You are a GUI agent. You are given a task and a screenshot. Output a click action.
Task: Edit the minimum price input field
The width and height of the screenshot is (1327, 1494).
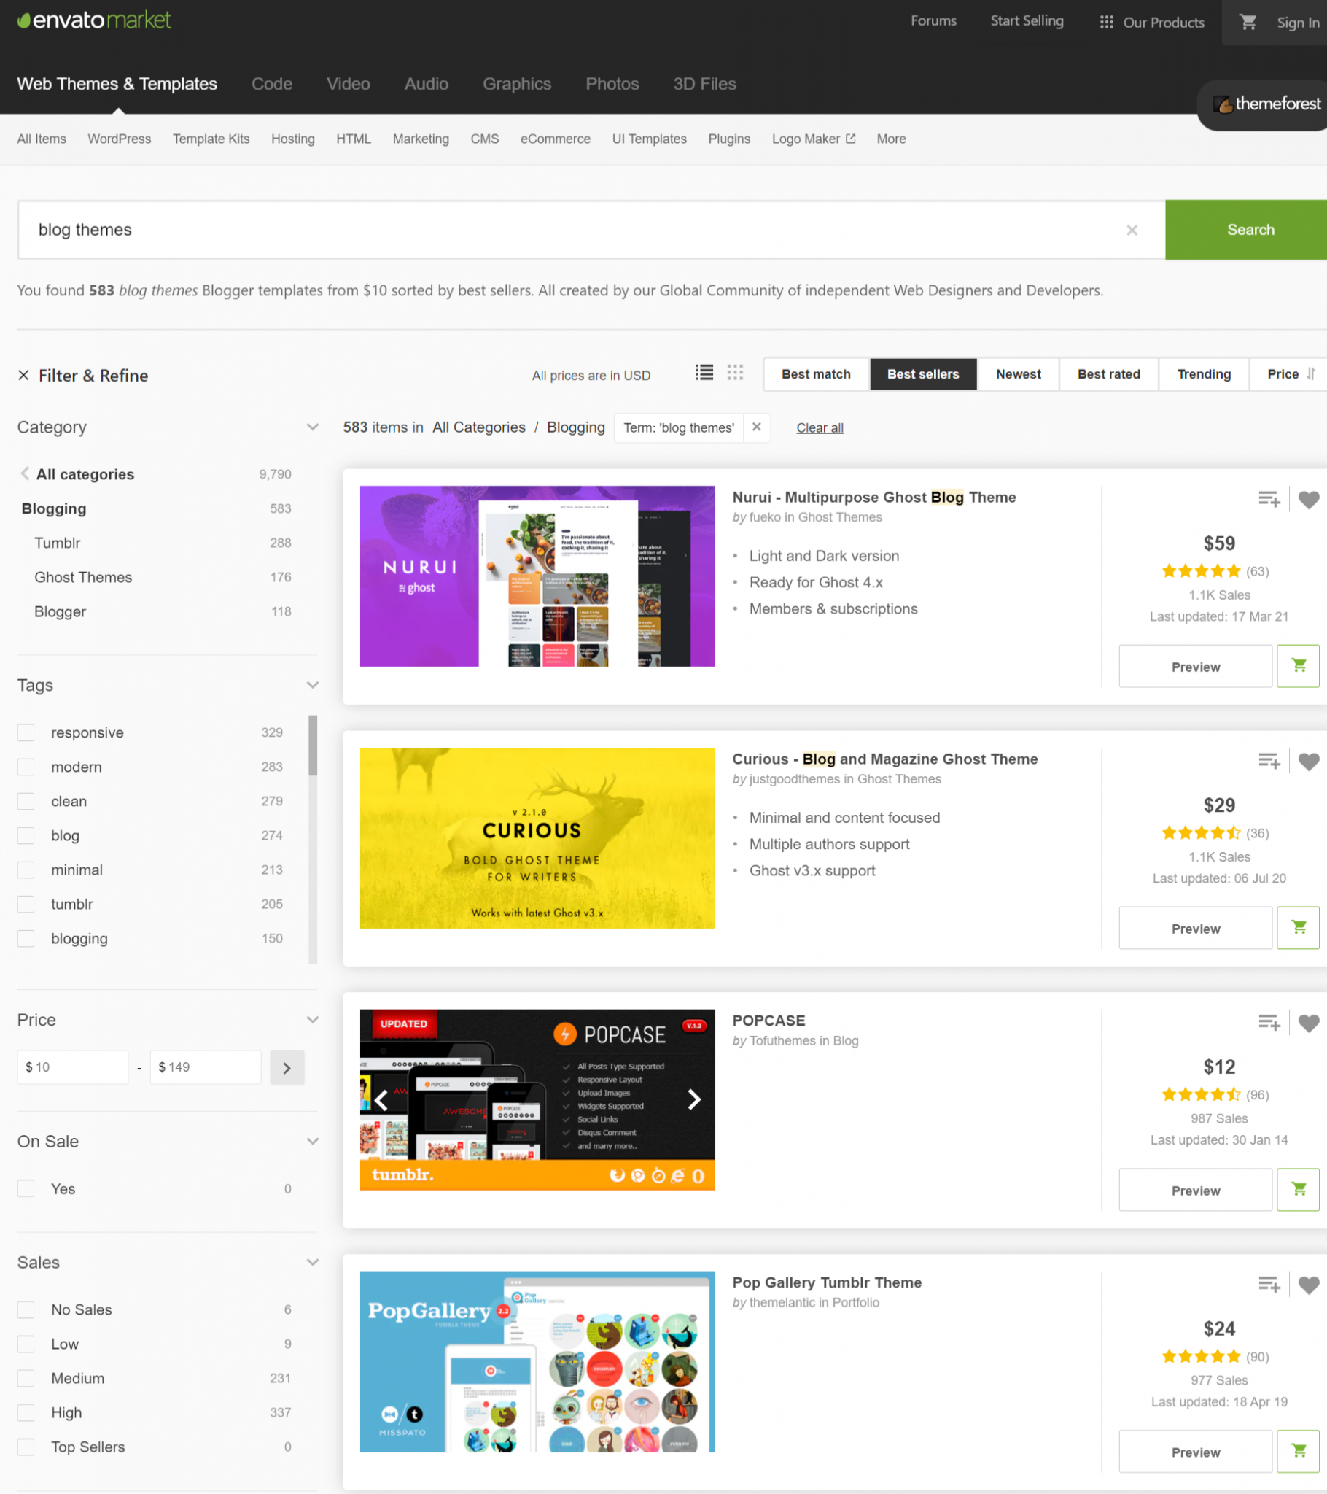(x=72, y=1067)
